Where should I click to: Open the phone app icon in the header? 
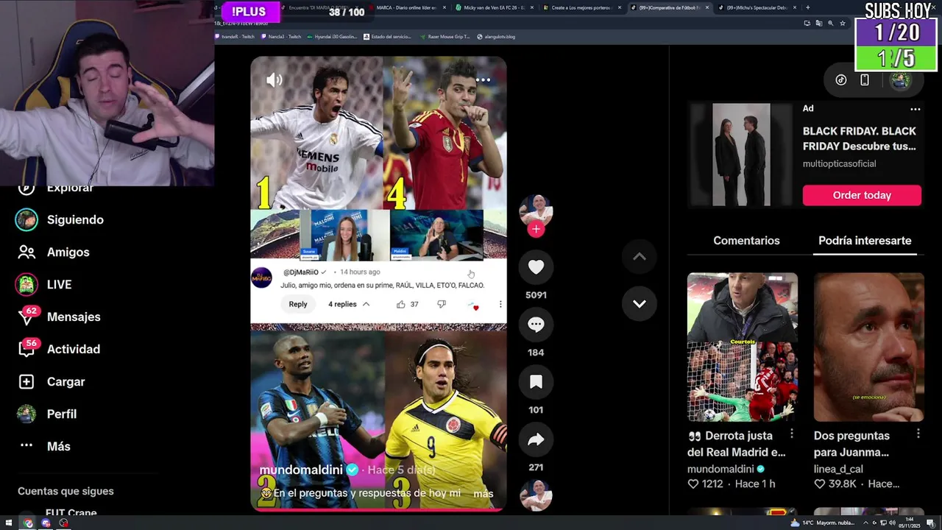865,79
